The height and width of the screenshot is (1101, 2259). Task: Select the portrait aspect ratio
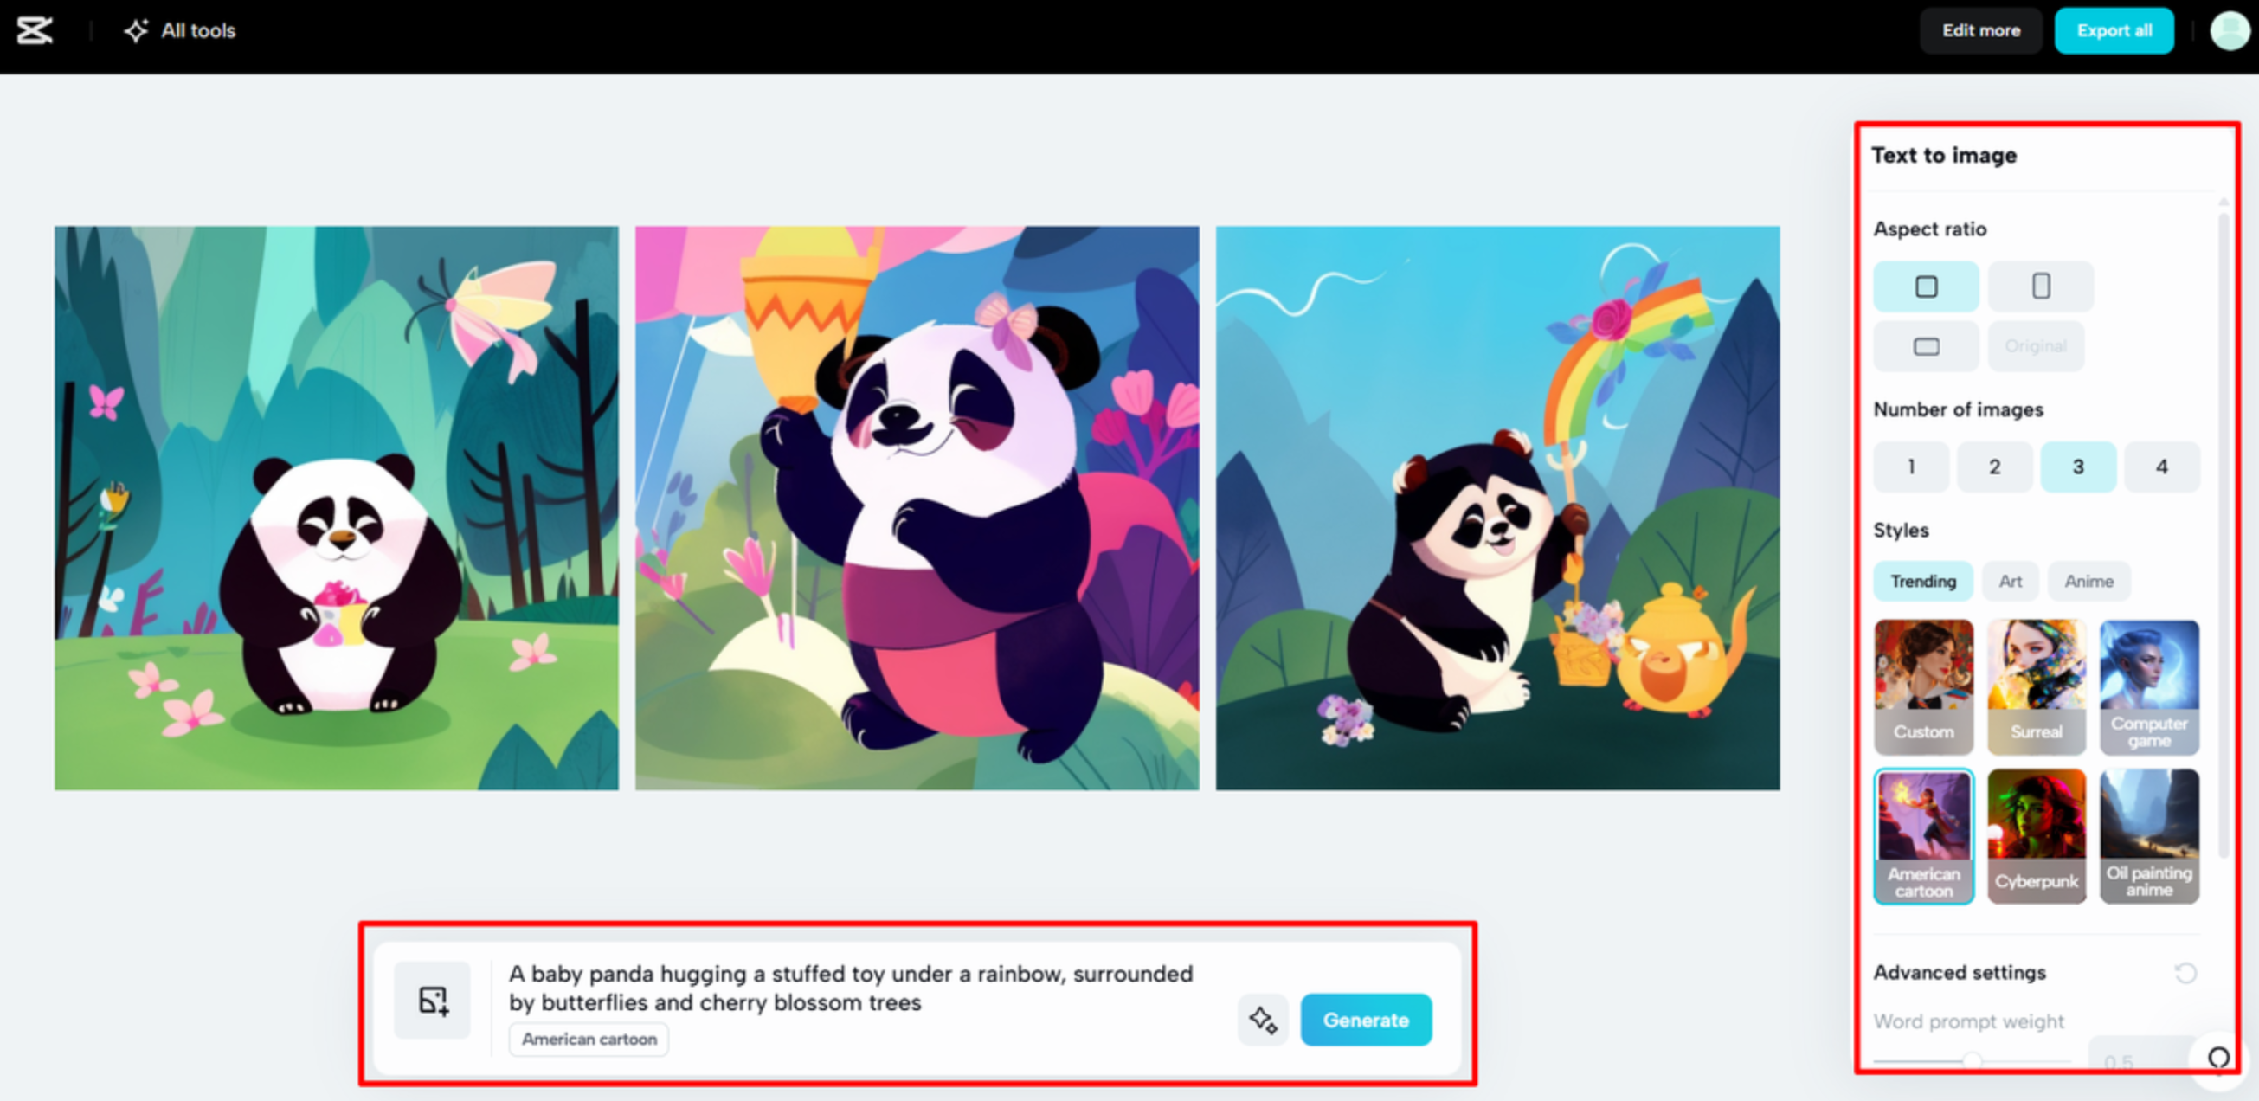[2041, 286]
